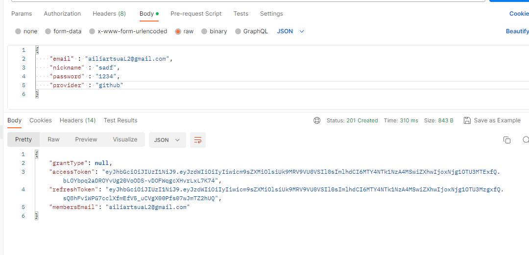Click the search icon in response panel
Image resolution: width=529 pixels, height=255 pixels.
tap(526, 140)
